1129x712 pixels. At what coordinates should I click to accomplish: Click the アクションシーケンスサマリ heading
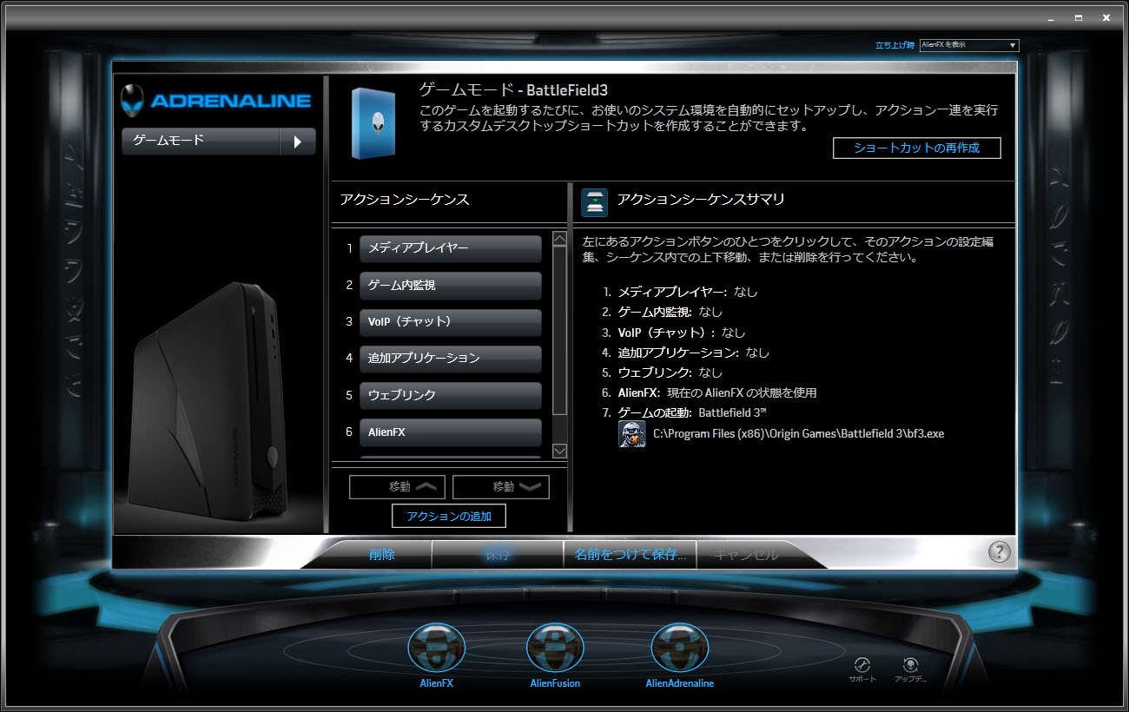(701, 200)
